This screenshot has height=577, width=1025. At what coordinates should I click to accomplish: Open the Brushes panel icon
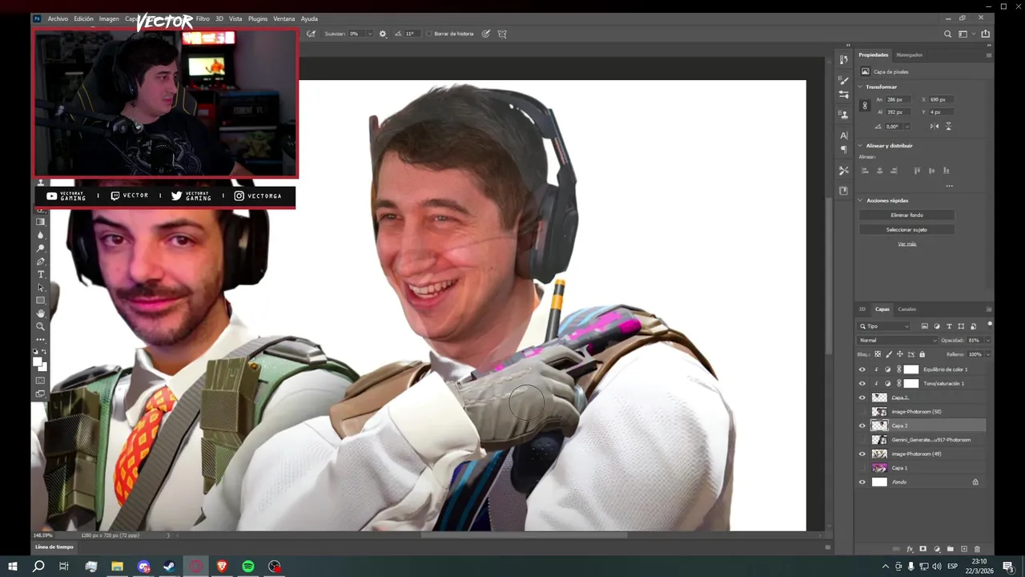pos(843,81)
